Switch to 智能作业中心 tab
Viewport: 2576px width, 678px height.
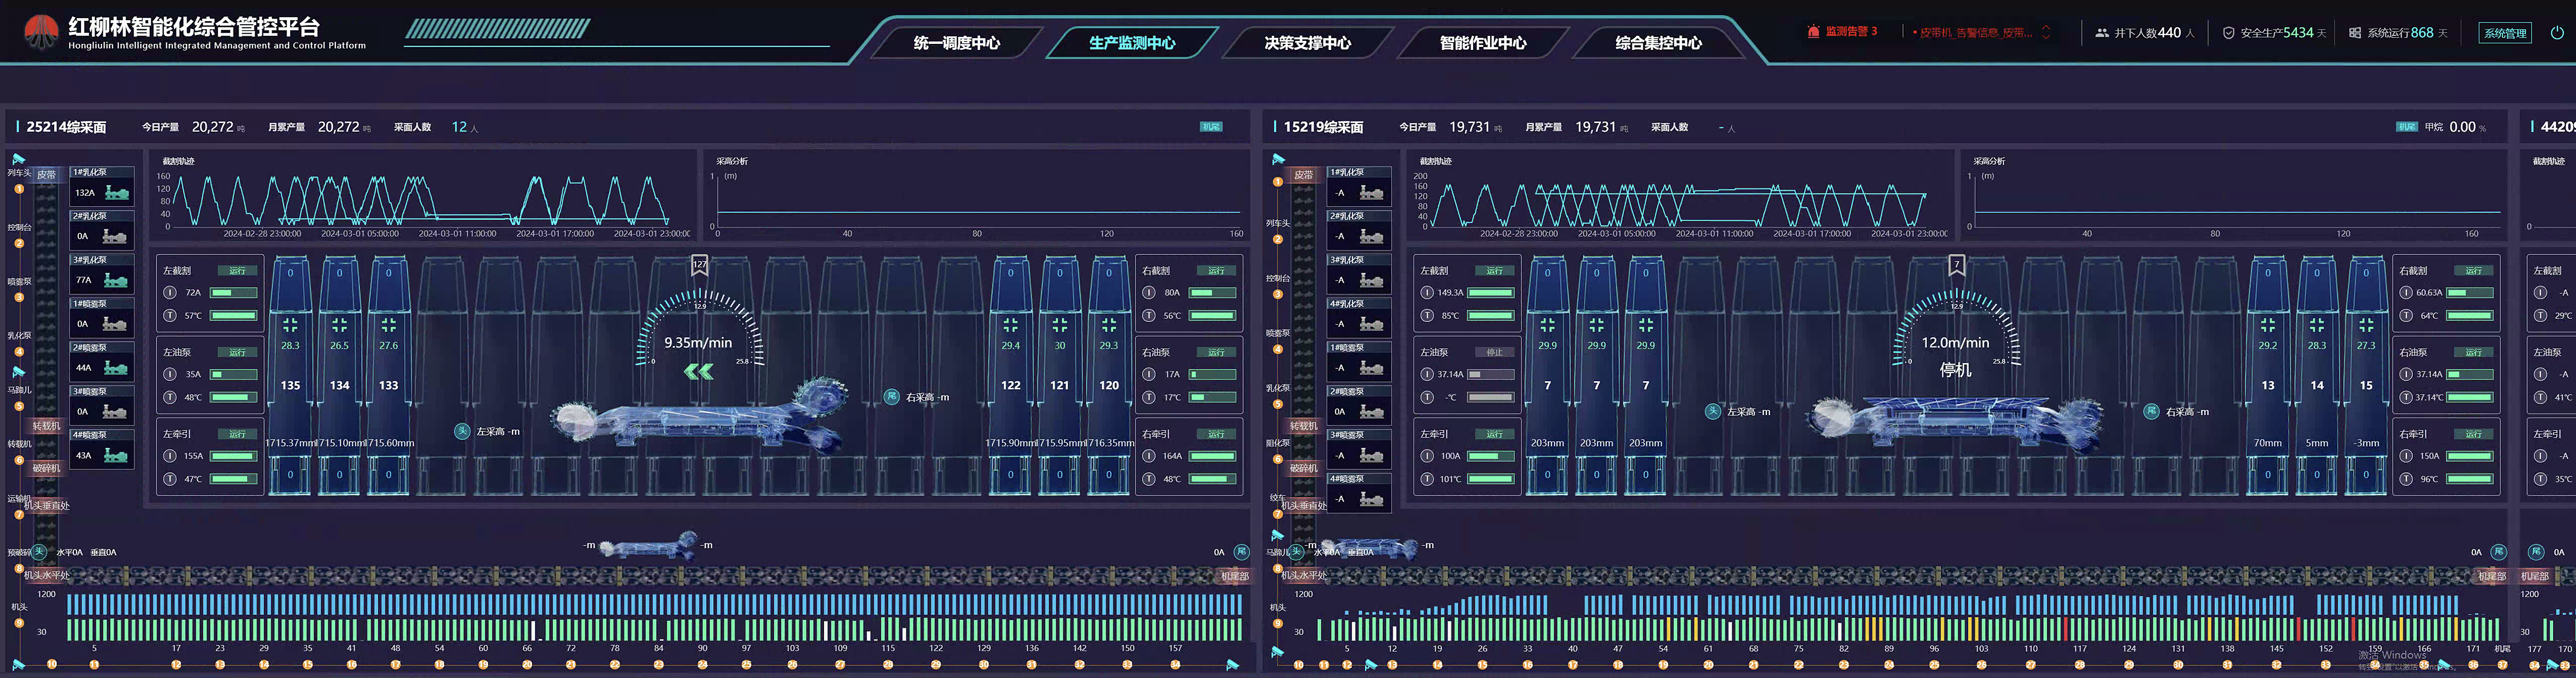coord(1483,43)
